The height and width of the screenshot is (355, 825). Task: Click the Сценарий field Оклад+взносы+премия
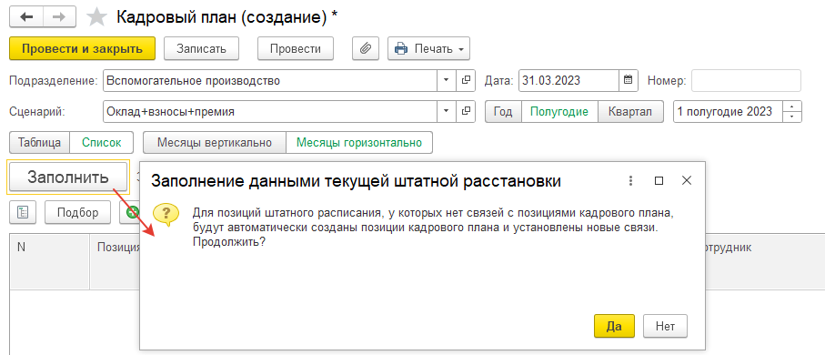pyautogui.click(x=270, y=112)
